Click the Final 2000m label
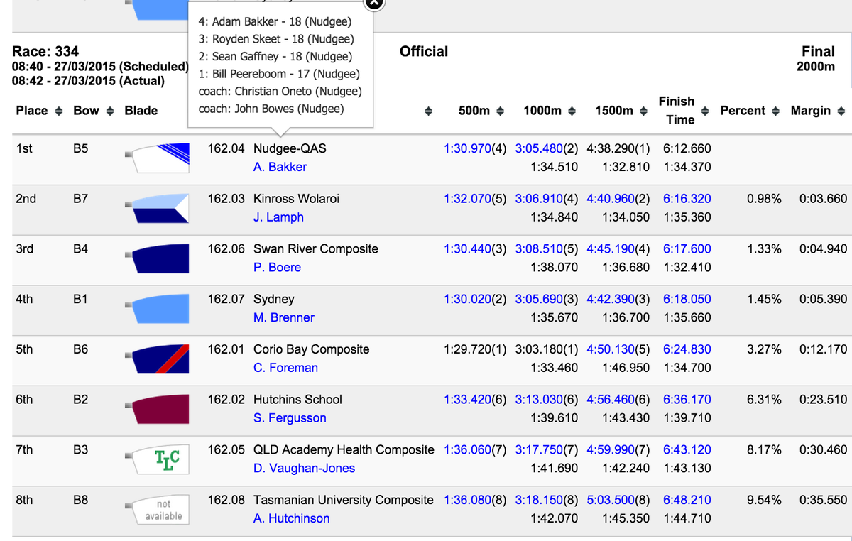The width and height of the screenshot is (852, 541). click(x=817, y=58)
